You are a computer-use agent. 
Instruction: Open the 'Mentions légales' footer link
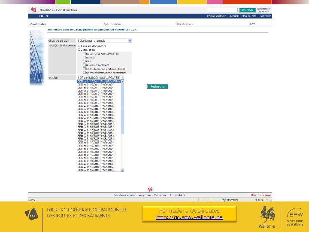point(125,195)
